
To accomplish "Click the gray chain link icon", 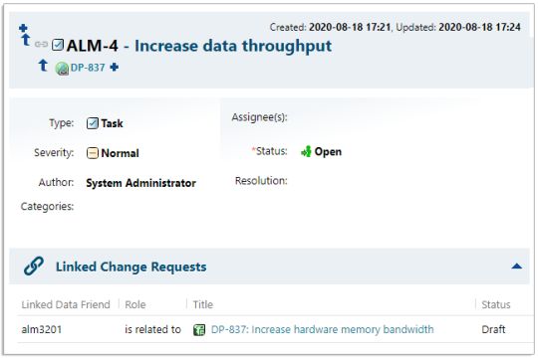I will coord(41,44).
